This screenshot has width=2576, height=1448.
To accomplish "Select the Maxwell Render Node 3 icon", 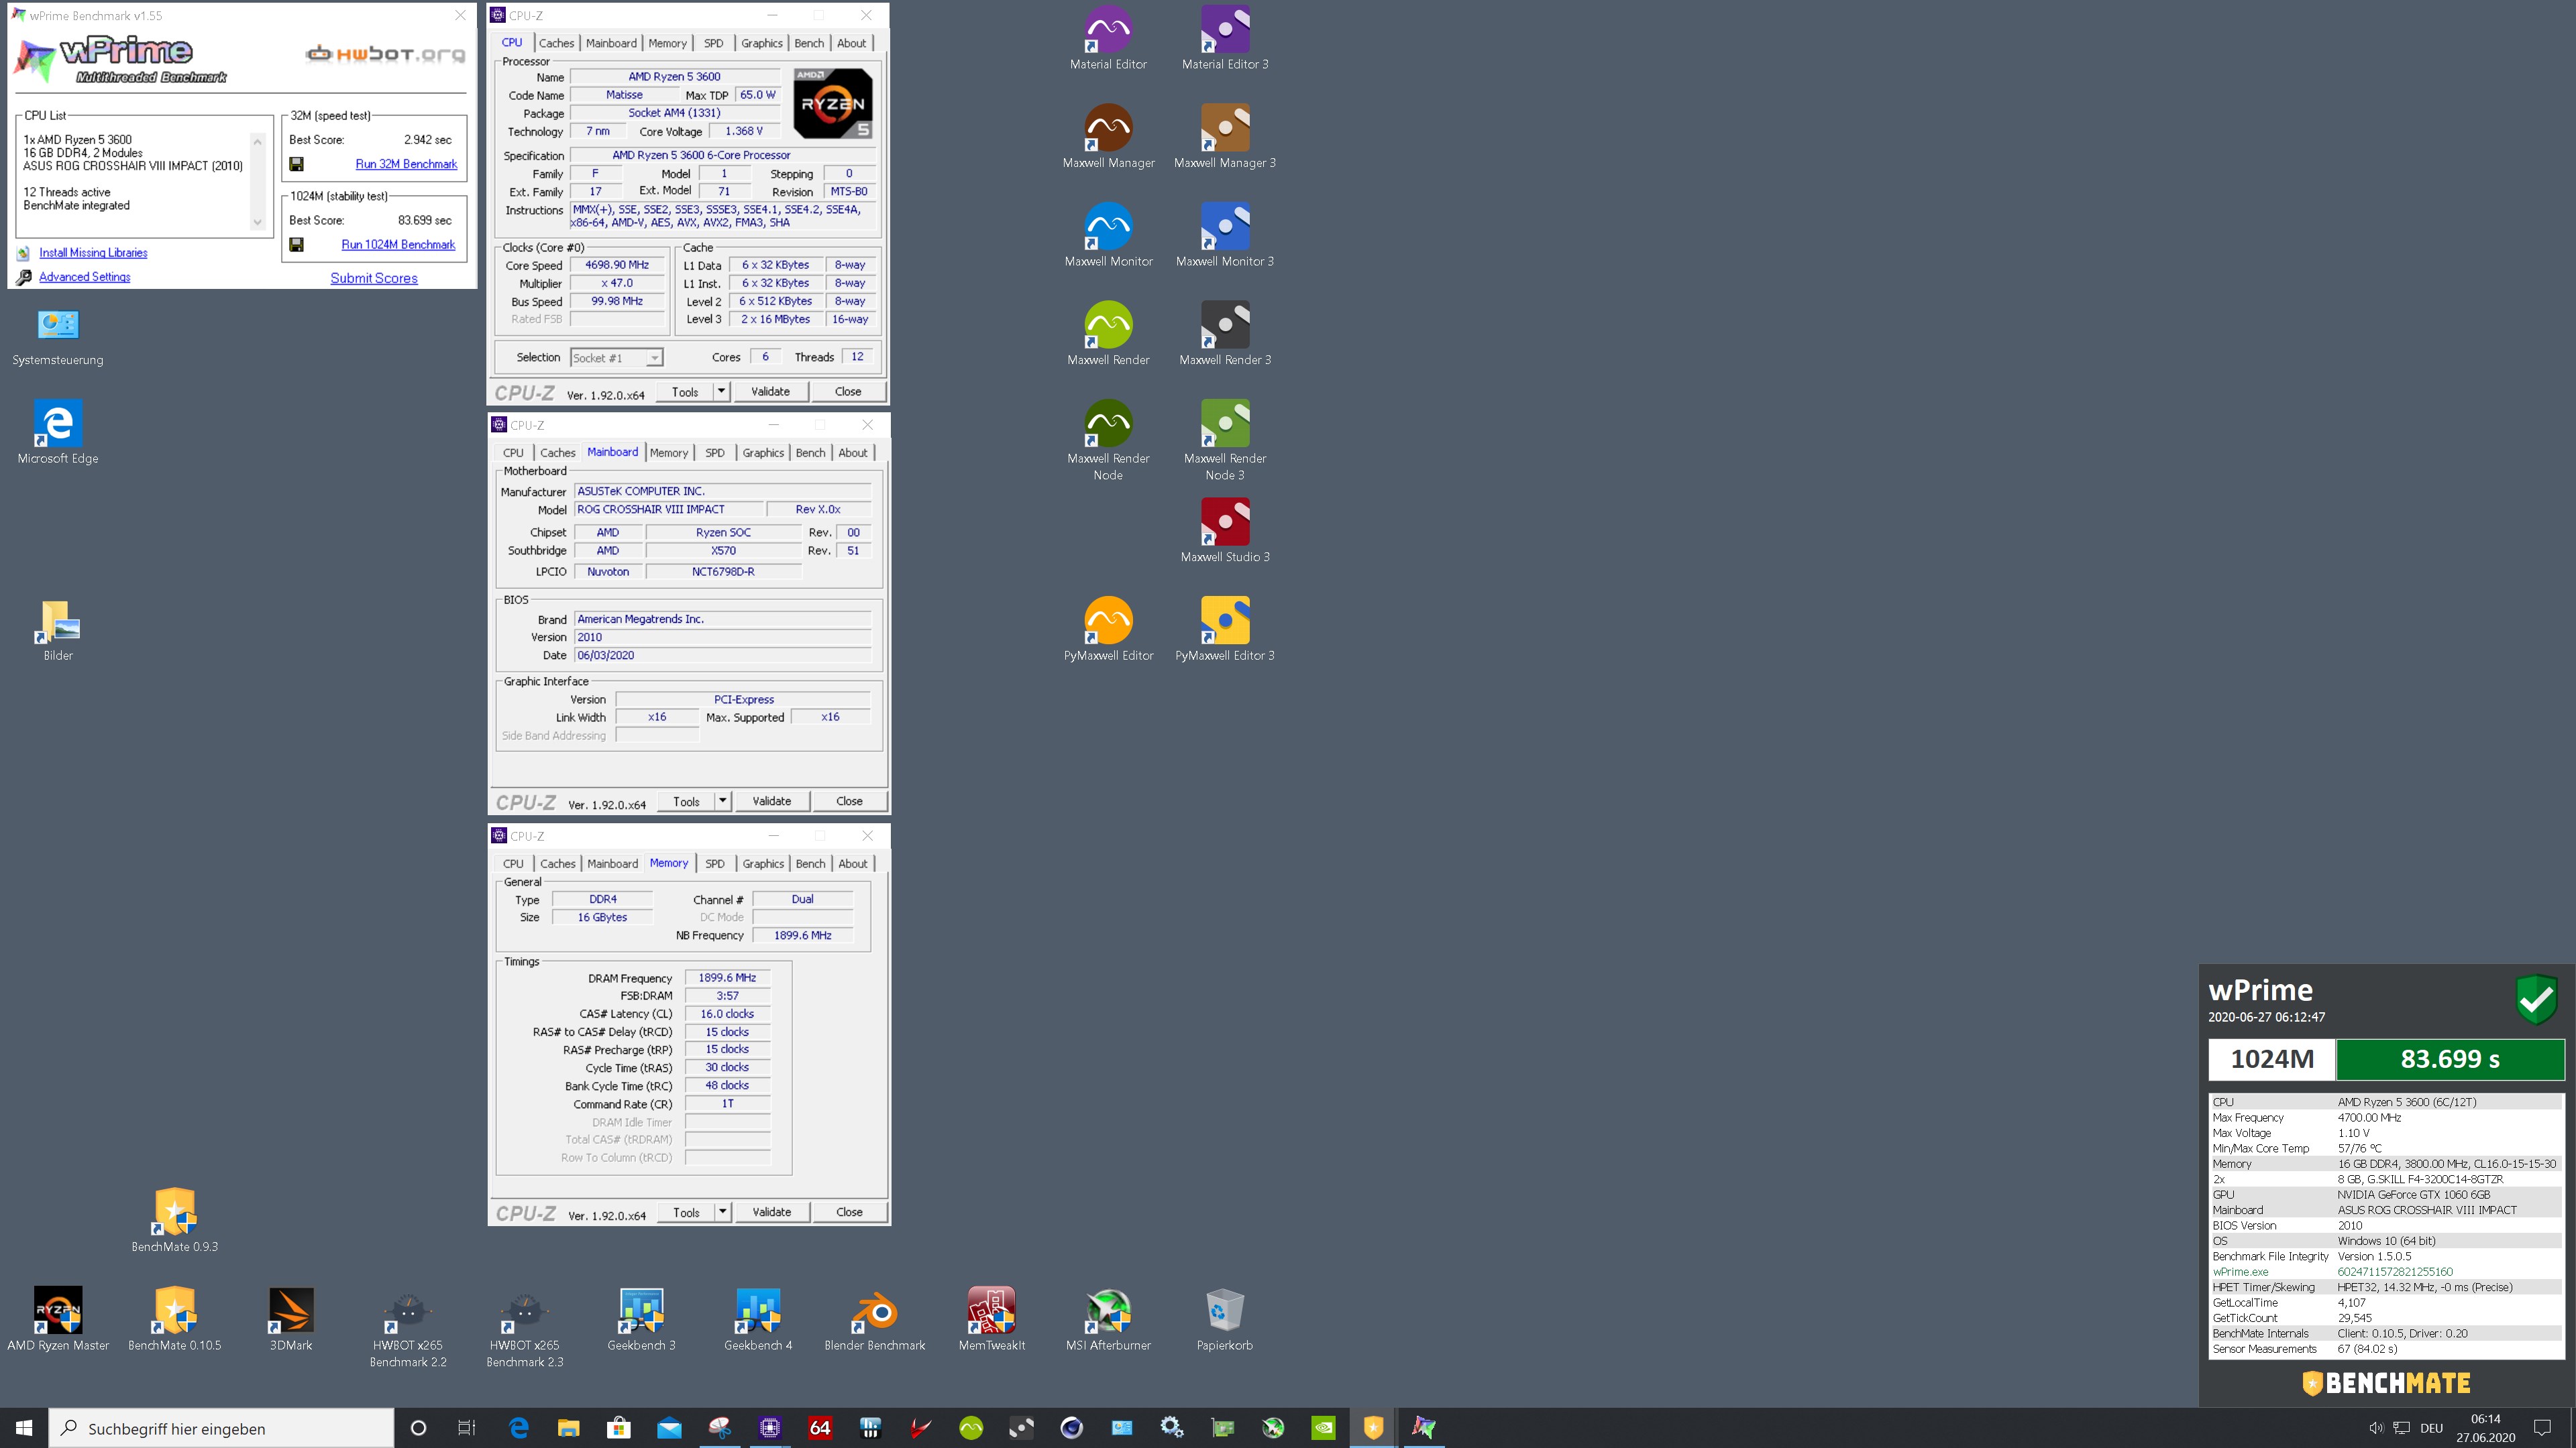I will (1224, 440).
